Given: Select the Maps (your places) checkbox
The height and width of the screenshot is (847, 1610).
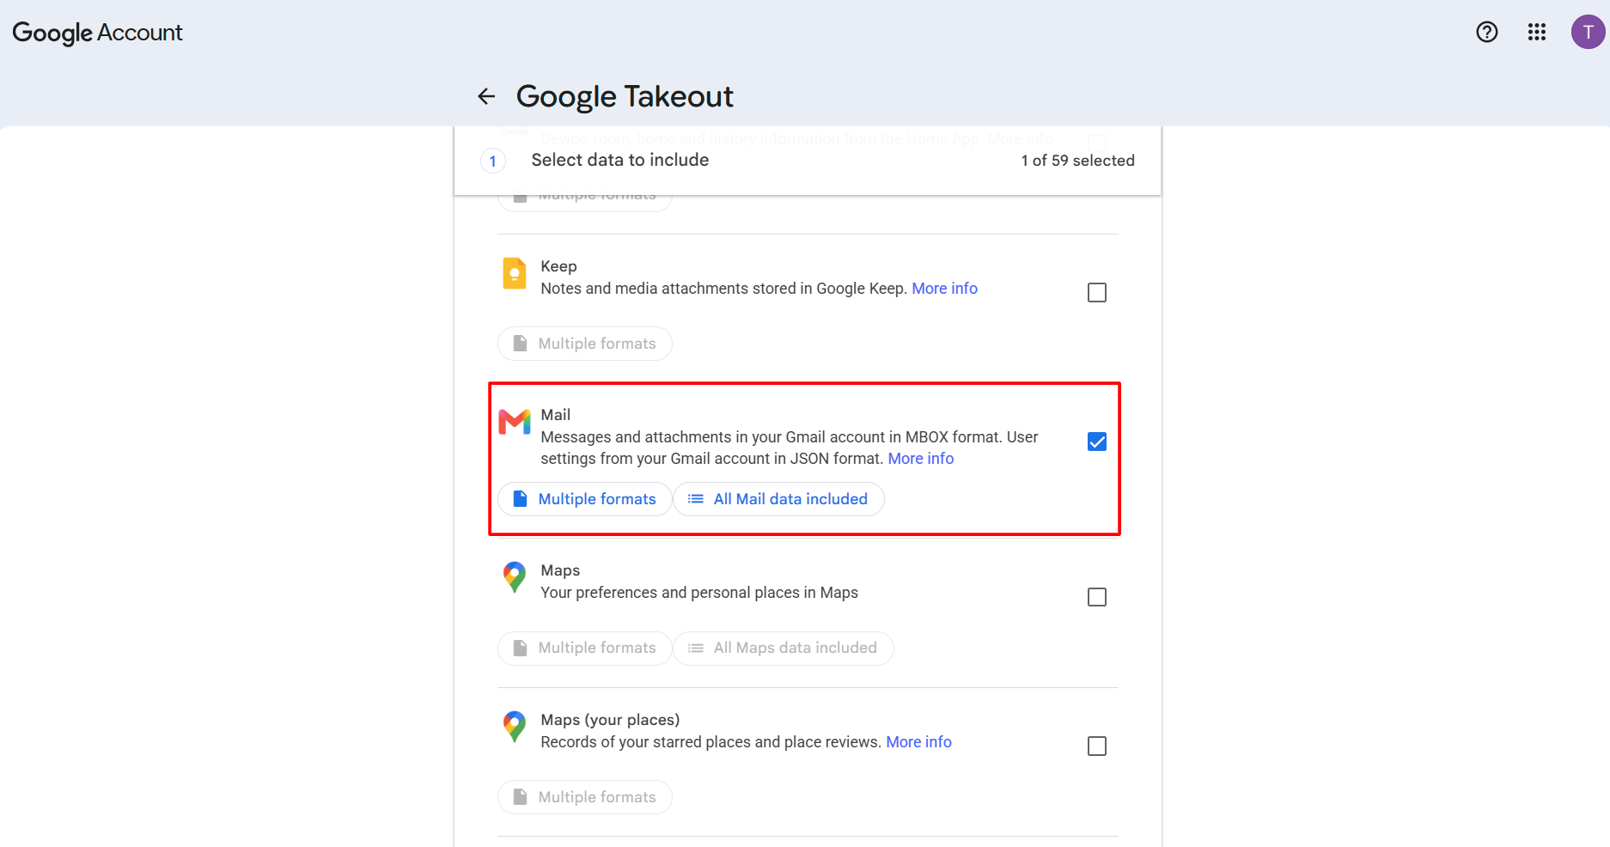Looking at the screenshot, I should (x=1097, y=746).
